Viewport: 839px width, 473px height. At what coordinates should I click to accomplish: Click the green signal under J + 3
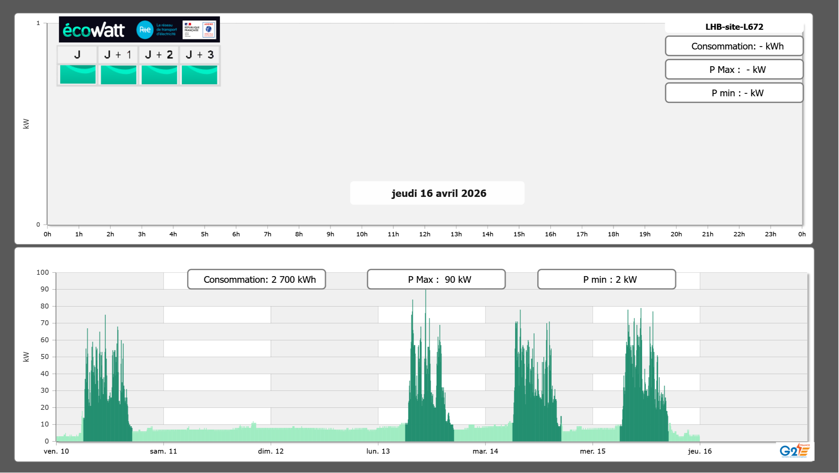199,75
